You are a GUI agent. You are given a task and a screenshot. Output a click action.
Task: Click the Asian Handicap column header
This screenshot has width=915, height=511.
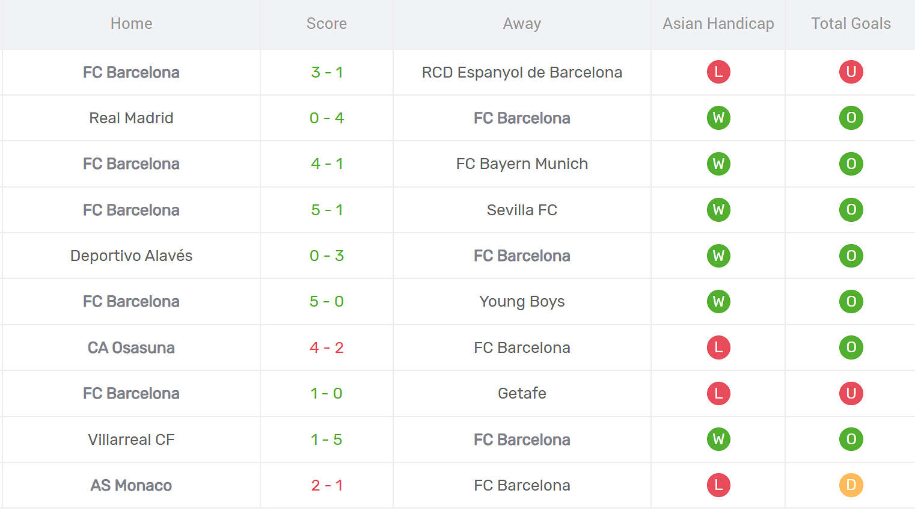[718, 23]
